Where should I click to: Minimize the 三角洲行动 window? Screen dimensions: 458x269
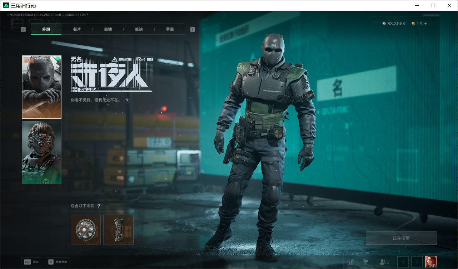[417, 5]
